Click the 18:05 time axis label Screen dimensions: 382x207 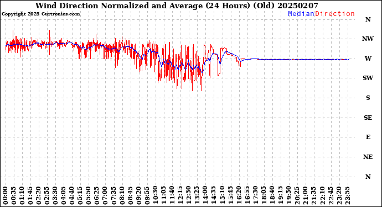pos(264,196)
